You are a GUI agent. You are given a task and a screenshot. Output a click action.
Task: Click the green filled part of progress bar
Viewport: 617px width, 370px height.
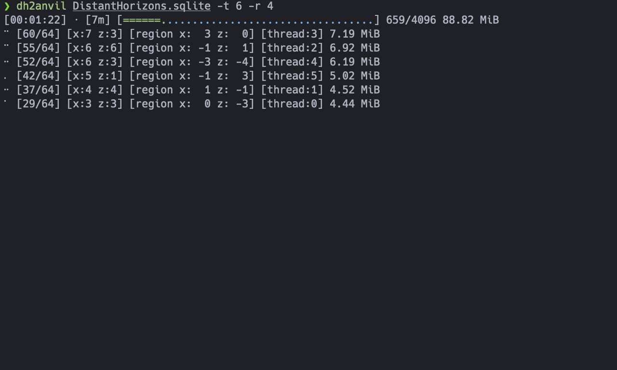pyautogui.click(x=142, y=20)
